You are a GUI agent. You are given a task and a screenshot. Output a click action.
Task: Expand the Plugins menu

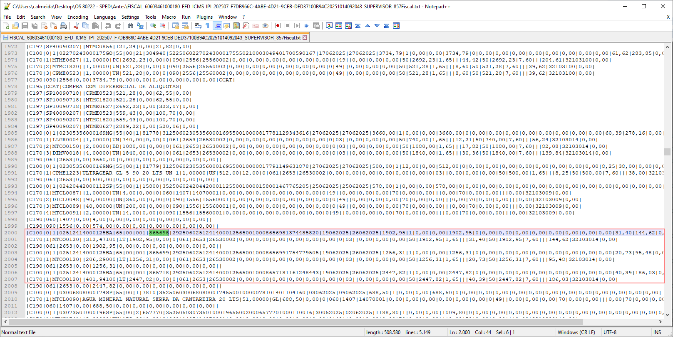point(204,17)
